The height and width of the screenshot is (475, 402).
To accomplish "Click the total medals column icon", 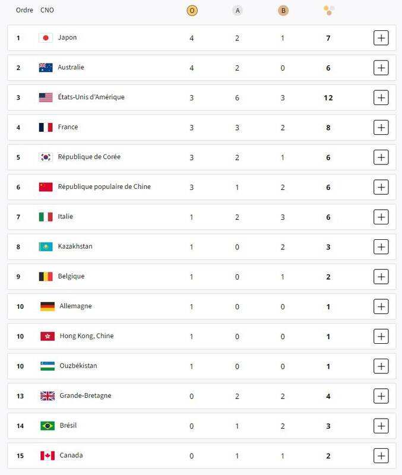I will click(x=329, y=10).
